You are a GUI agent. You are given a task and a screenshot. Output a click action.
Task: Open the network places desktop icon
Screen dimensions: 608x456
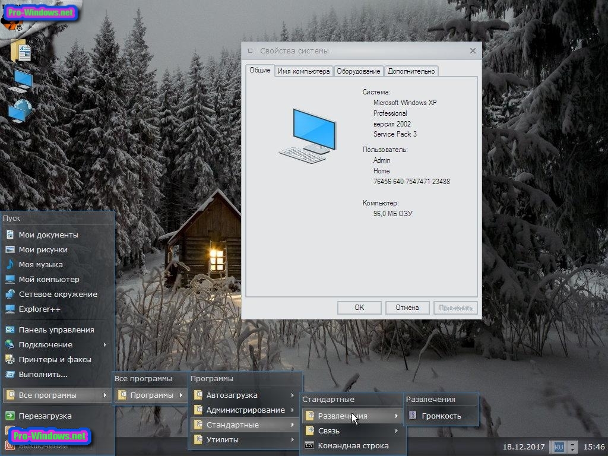[21, 111]
